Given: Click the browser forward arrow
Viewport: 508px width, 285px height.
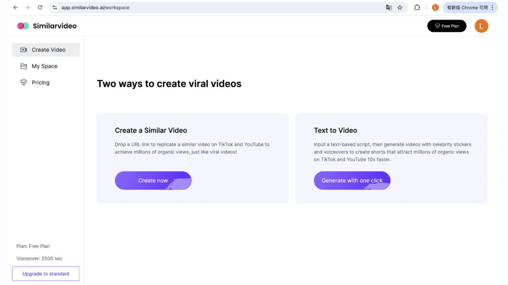Looking at the screenshot, I should point(28,7).
